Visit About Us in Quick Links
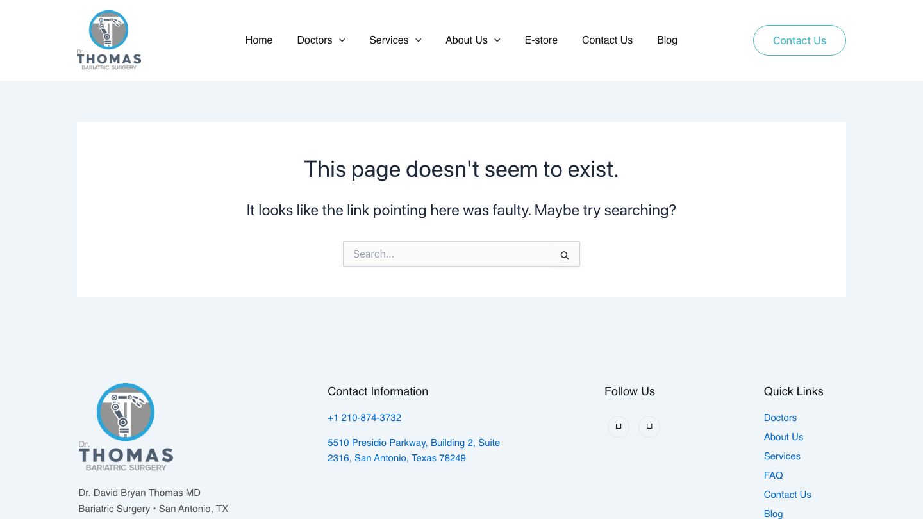 783,437
